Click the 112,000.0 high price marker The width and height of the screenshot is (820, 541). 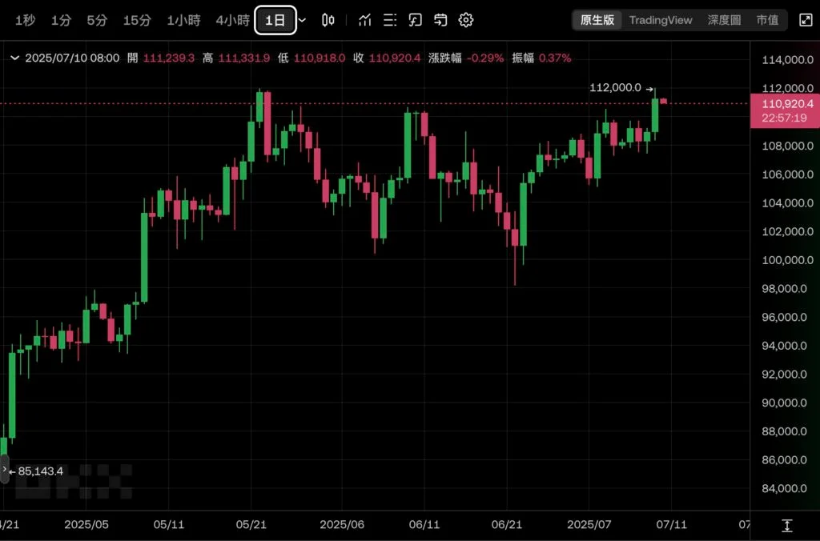[x=615, y=88]
